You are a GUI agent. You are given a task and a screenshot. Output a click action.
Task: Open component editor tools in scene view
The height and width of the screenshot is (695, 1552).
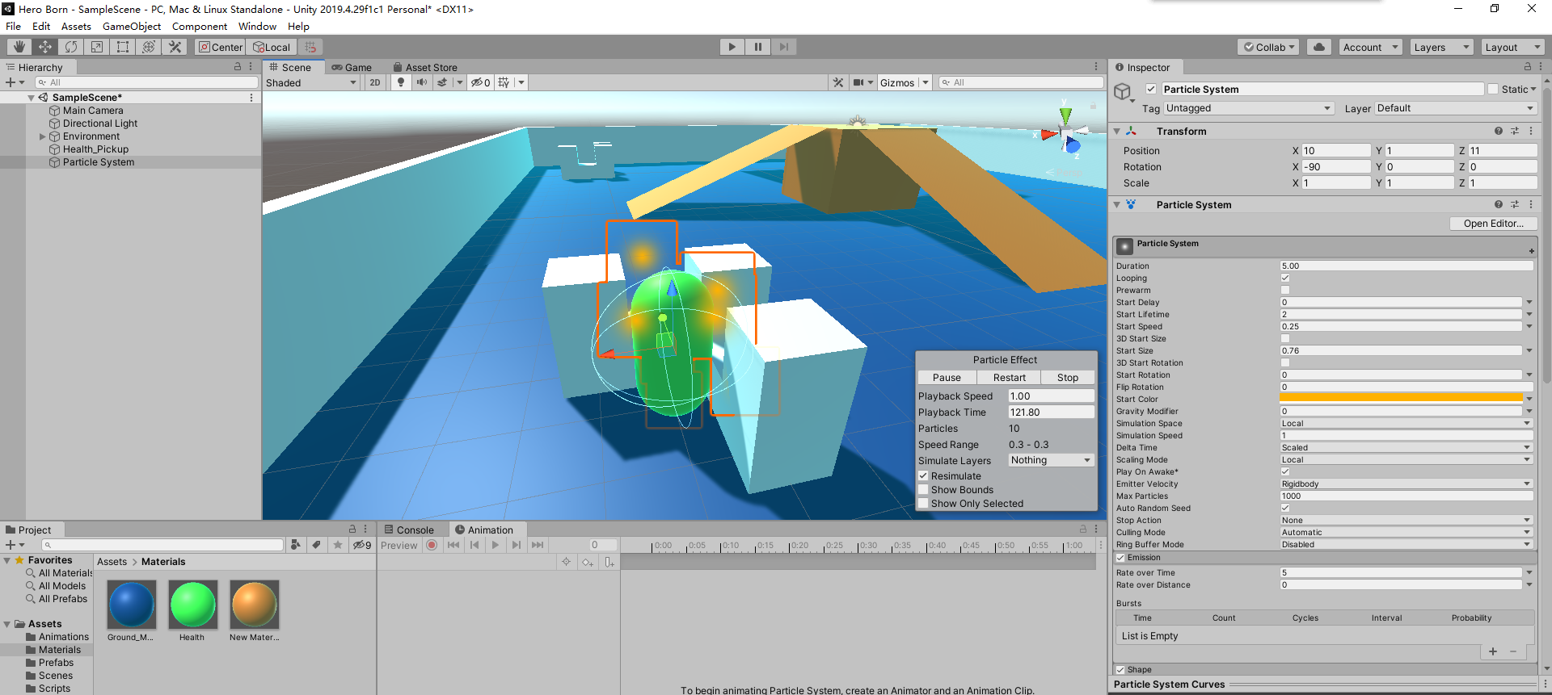(838, 82)
